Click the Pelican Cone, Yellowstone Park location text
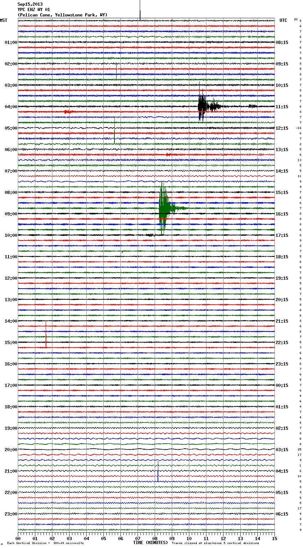 [x=62, y=15]
